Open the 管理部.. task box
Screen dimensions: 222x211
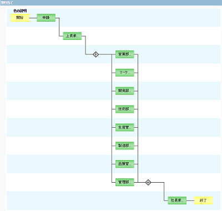125,182
